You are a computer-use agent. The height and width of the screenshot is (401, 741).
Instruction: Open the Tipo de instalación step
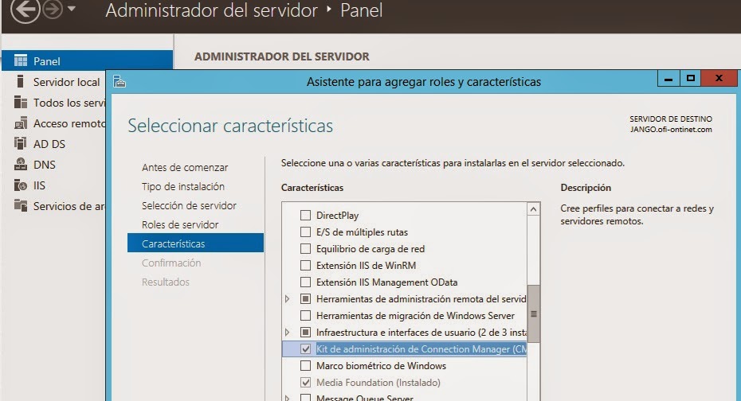coord(183,187)
